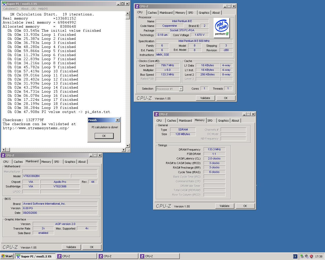The width and height of the screenshot is (325, 260).
Task: Switch to CPU tab in the Memory window
Action: point(159,121)
